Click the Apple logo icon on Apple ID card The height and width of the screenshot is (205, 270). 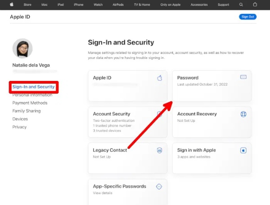pos(159,78)
